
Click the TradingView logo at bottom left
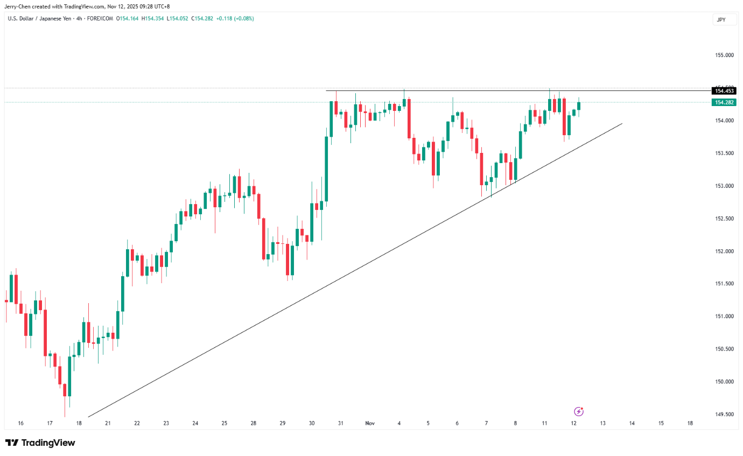[40, 443]
